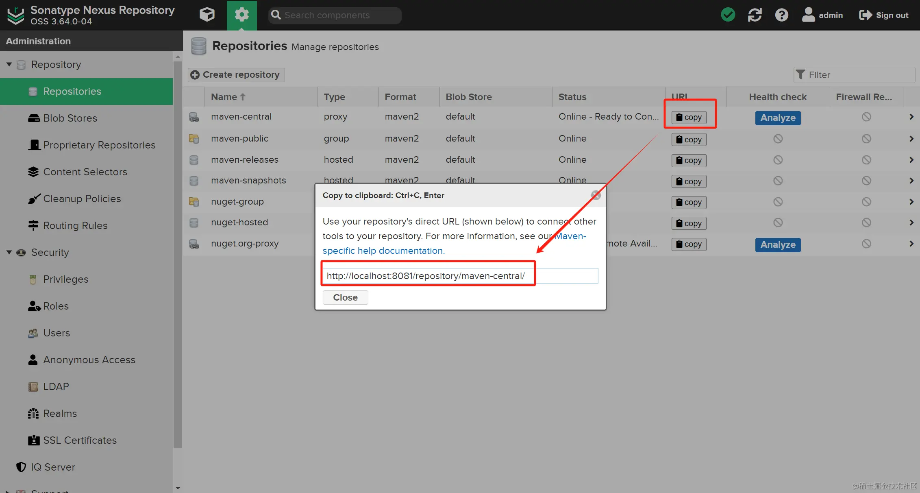Viewport: 920px width, 493px height.
Task: Expand maven-central row details arrow
Action: tap(911, 117)
